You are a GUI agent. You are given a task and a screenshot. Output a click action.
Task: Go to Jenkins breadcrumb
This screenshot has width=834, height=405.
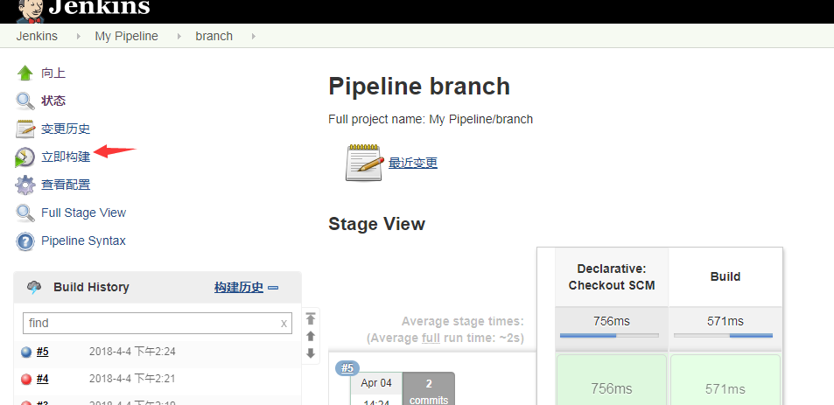(x=37, y=36)
